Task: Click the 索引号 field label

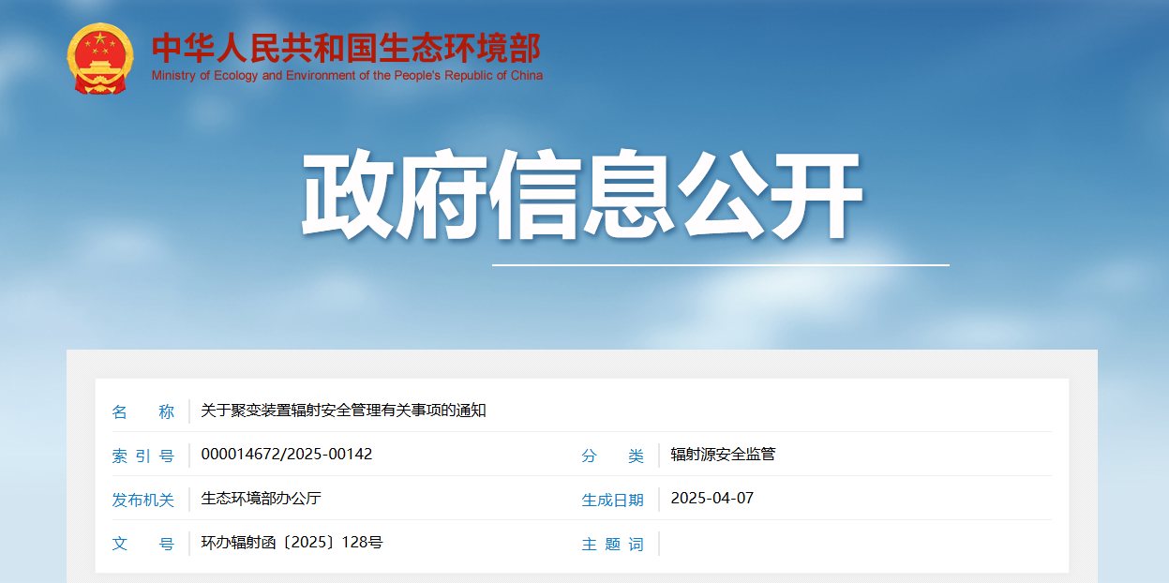Action: pos(143,456)
